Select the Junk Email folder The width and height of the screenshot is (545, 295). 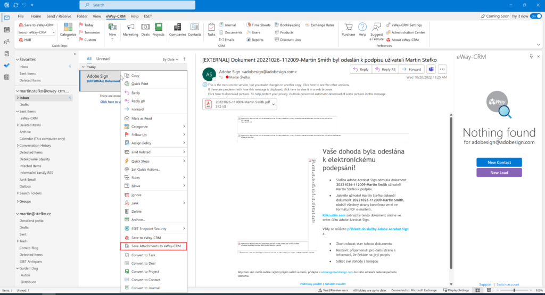point(28,180)
